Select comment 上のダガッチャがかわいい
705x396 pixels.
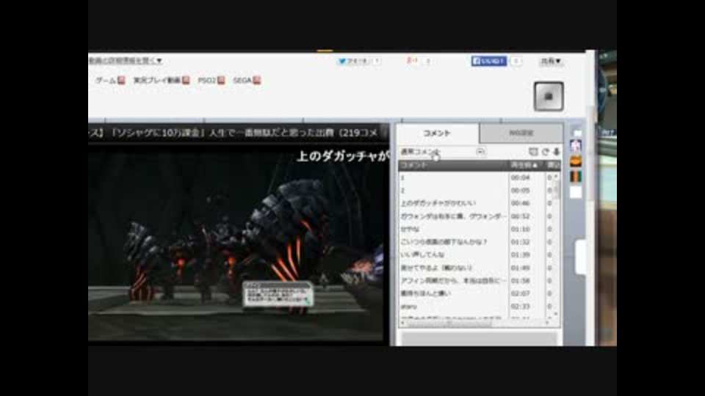475,203
